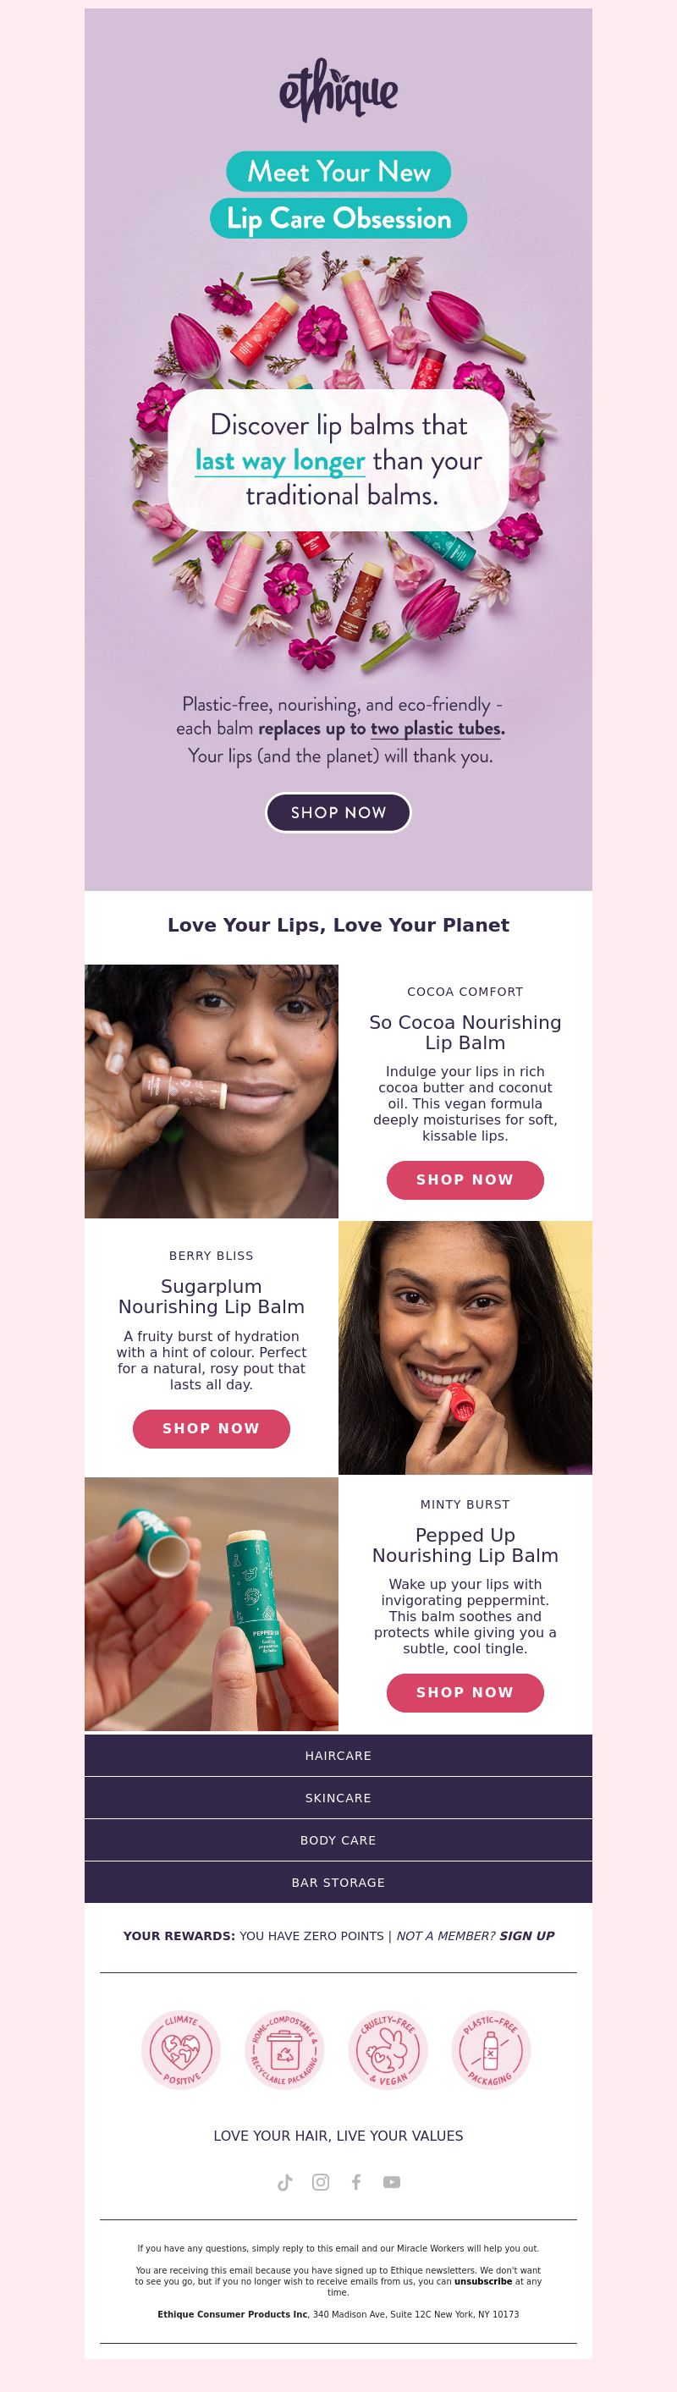The height and width of the screenshot is (2392, 677).
Task: Open the Bar Storage menu item
Action: pos(338,1883)
